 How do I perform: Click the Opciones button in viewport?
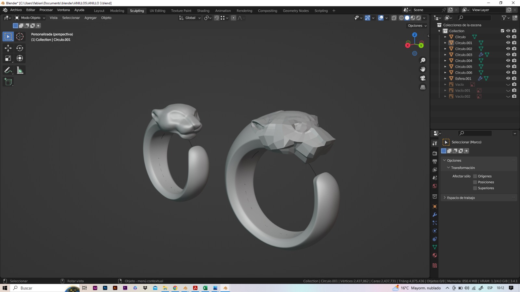click(x=417, y=26)
